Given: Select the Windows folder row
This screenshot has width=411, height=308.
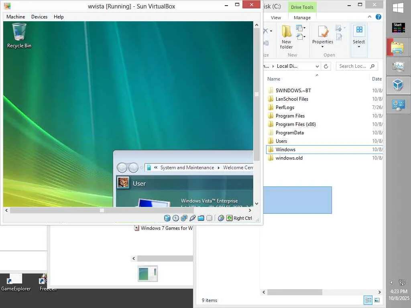Looking at the screenshot, I should (324, 150).
